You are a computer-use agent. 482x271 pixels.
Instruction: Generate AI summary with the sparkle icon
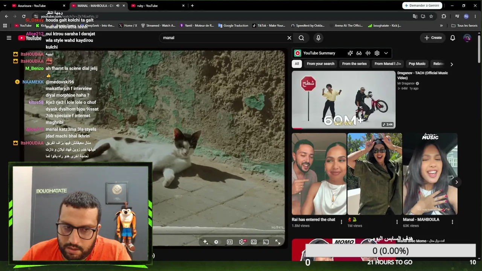coord(350,53)
